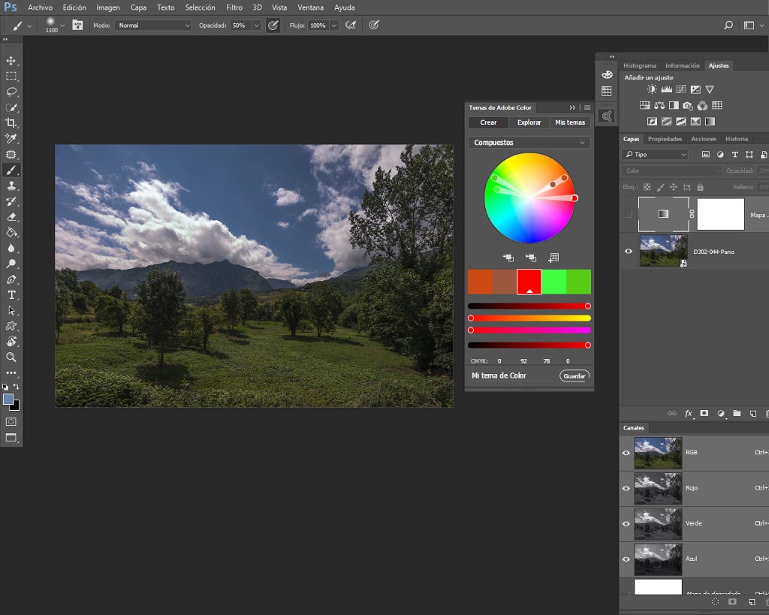Click the Guardar button
The image size is (769, 615).
[574, 376]
